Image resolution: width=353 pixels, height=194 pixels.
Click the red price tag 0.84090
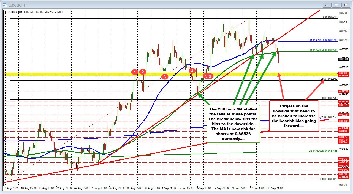pyautogui.click(x=344, y=170)
